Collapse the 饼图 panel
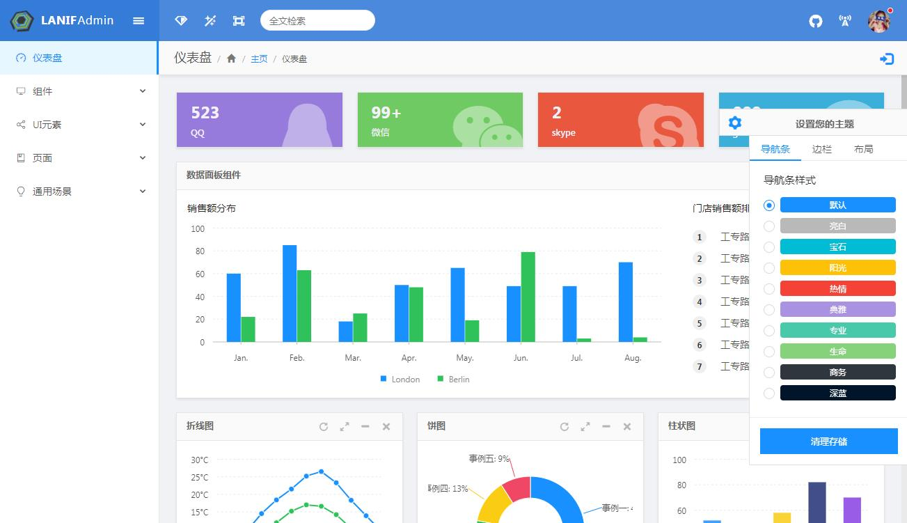907x523 pixels. [x=606, y=427]
